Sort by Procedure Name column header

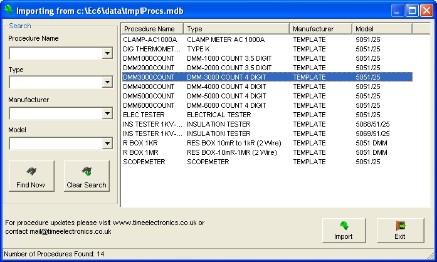click(x=152, y=29)
